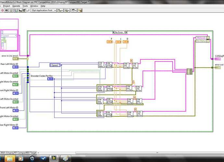Toggle Retain Wire Values
Screen dimensions: 224x162
[16, 10]
